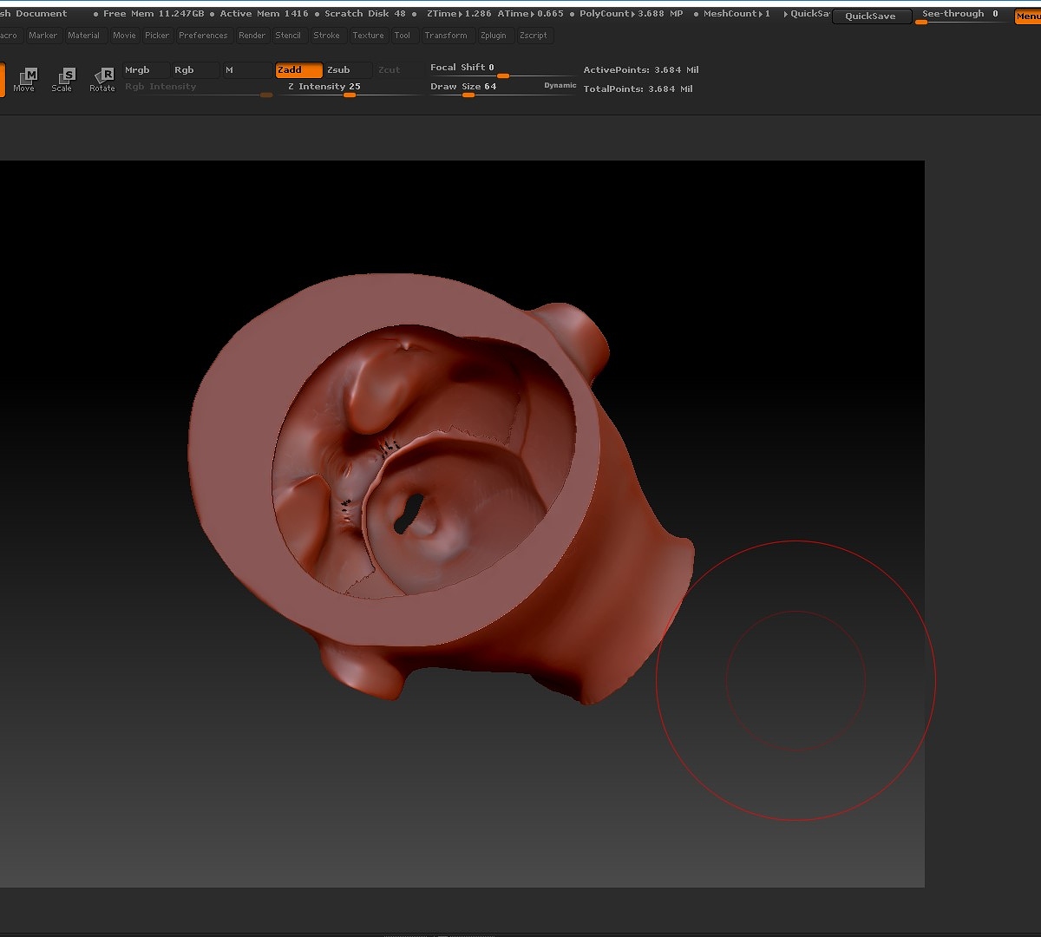Toggle the Mrgb paint mode
This screenshot has height=937, width=1041.
click(x=146, y=70)
